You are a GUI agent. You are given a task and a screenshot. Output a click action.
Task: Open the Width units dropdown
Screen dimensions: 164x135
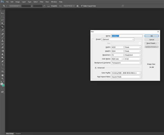tap(133, 47)
